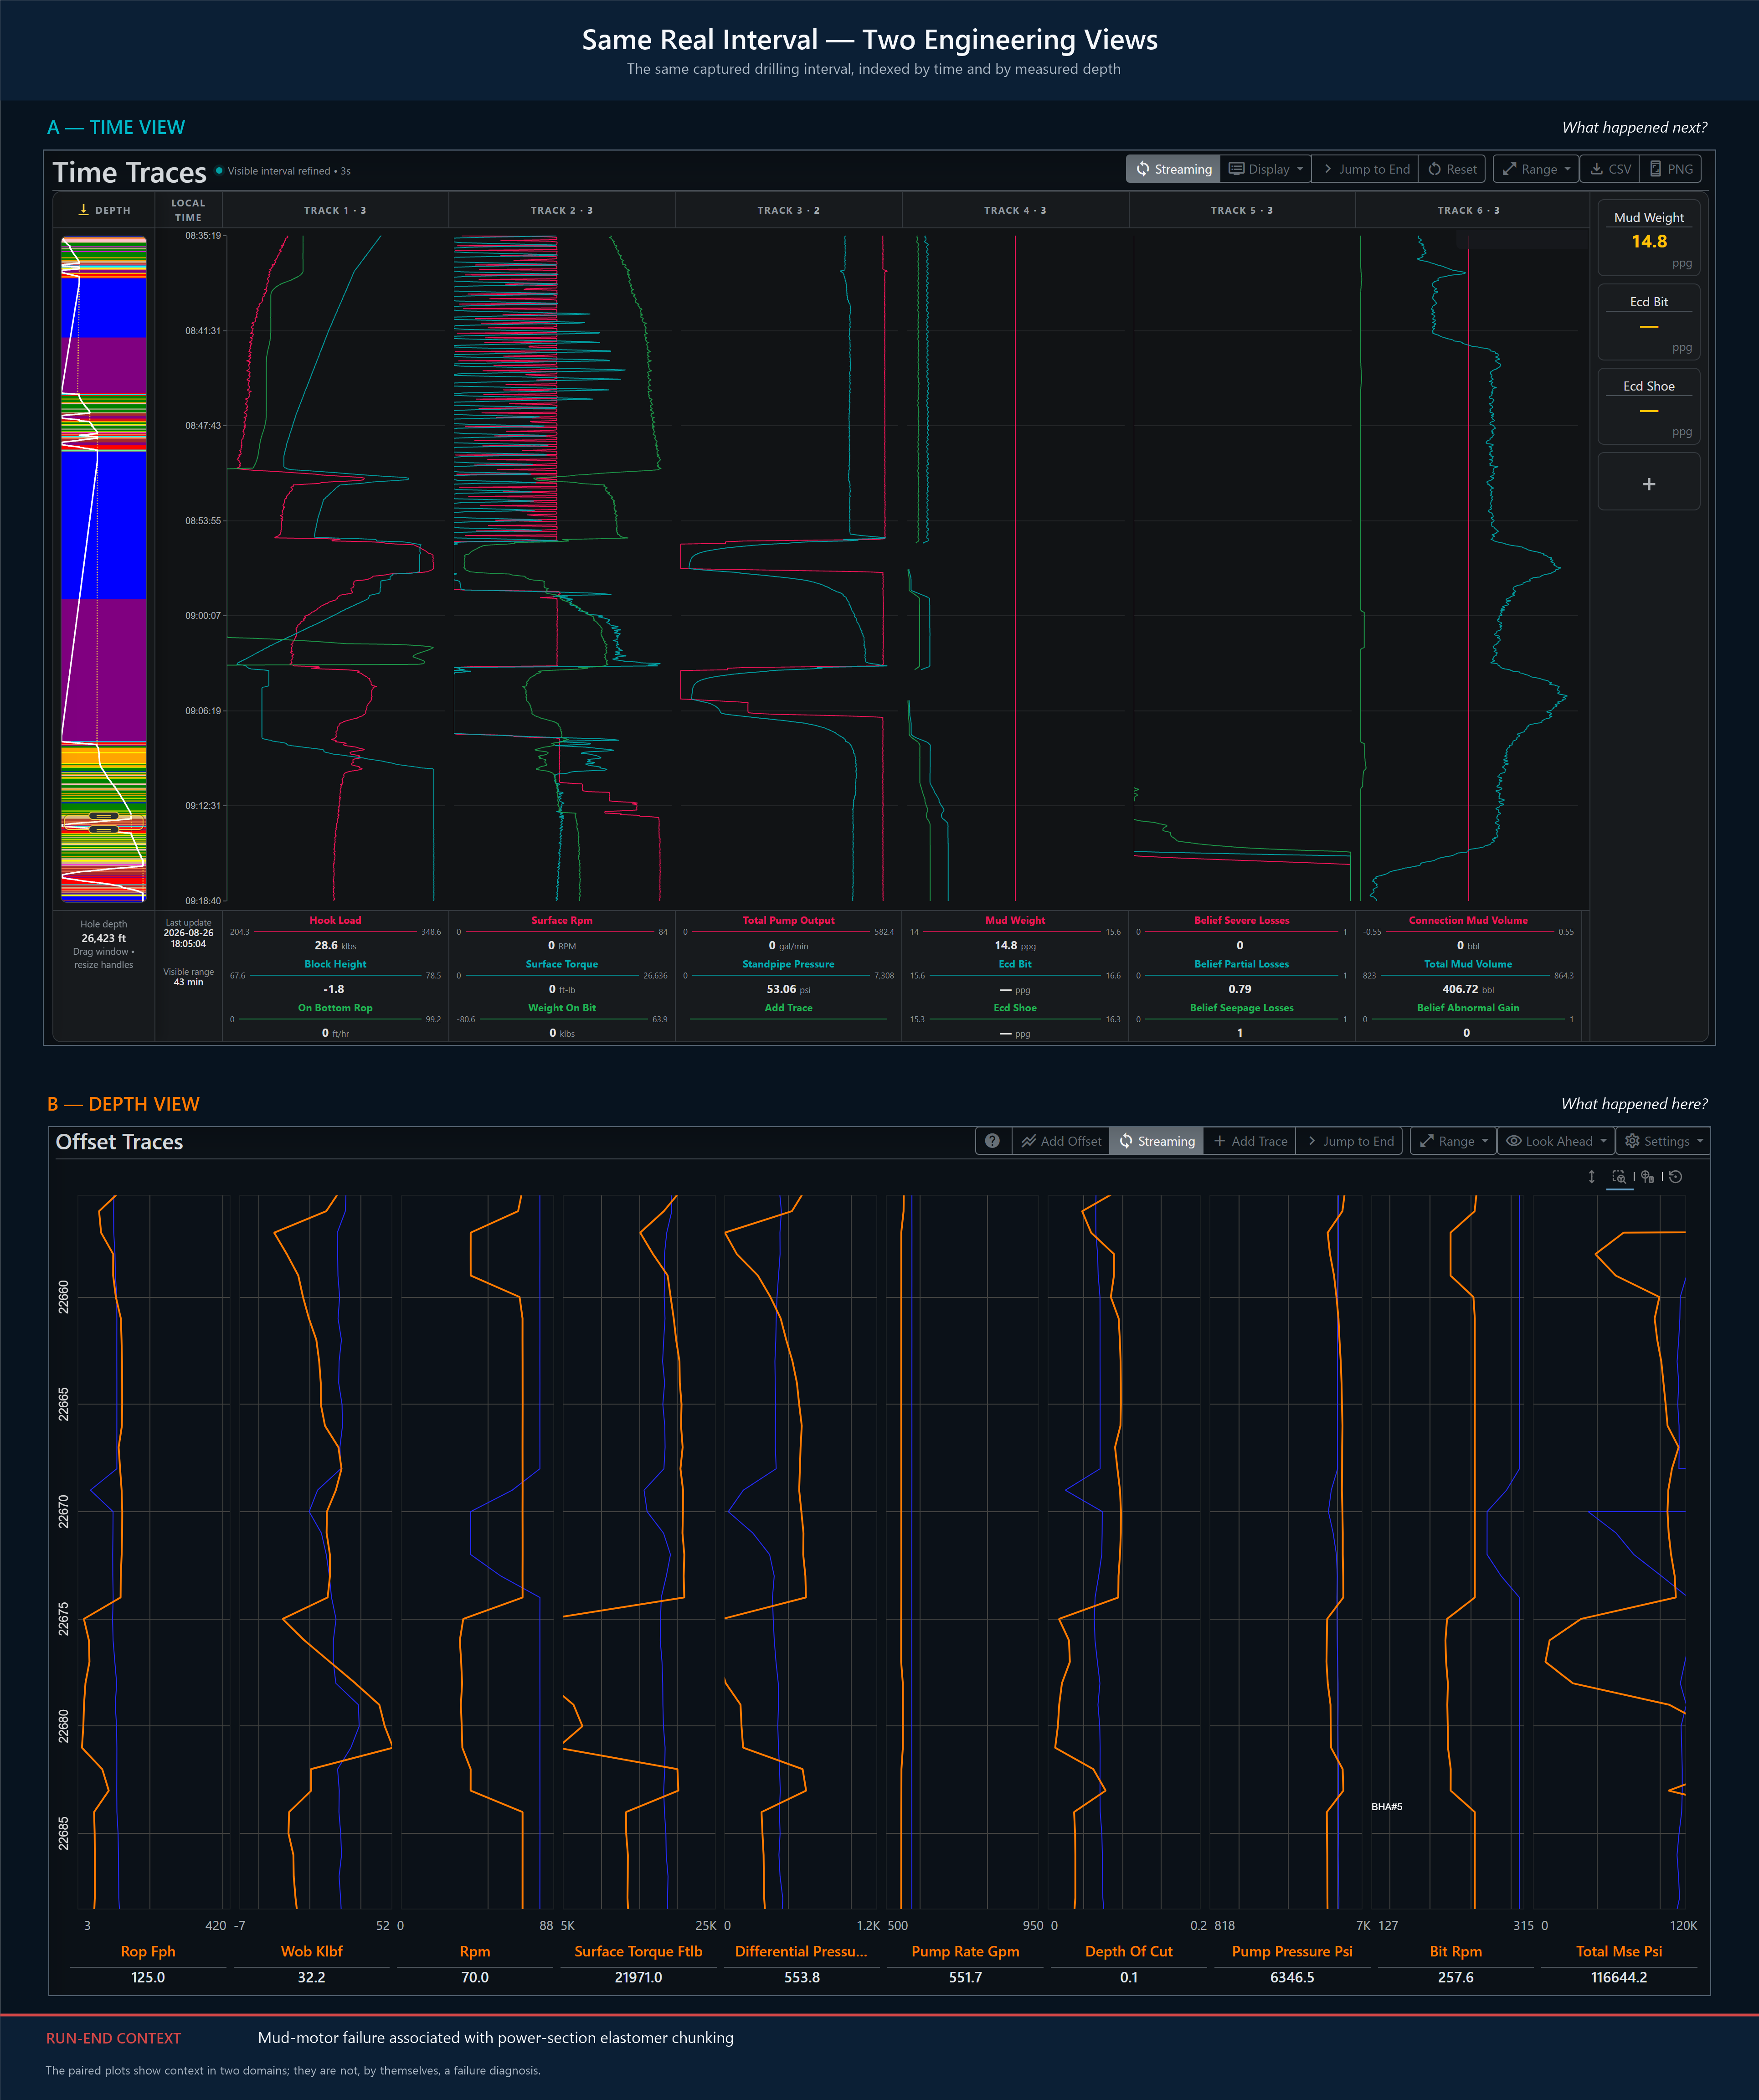
Task: Open the Display dropdown in Time Traces
Action: [x=1265, y=169]
